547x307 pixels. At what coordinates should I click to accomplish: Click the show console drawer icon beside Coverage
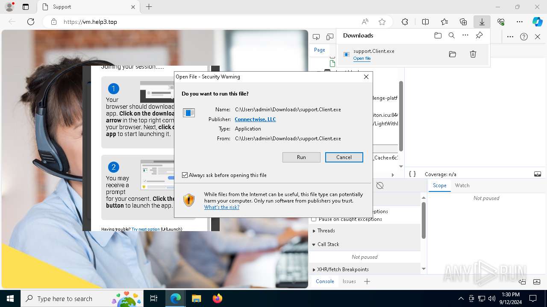point(538,174)
